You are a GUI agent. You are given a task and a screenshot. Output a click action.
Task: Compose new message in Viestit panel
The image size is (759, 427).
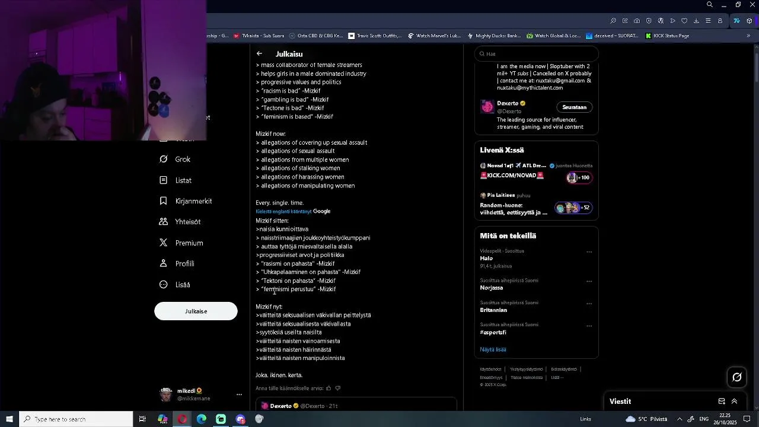[722, 401]
